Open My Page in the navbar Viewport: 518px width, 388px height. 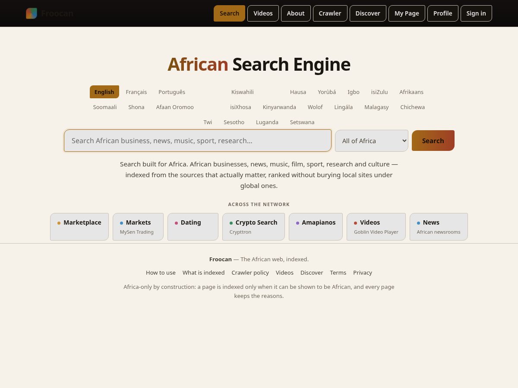(x=407, y=13)
